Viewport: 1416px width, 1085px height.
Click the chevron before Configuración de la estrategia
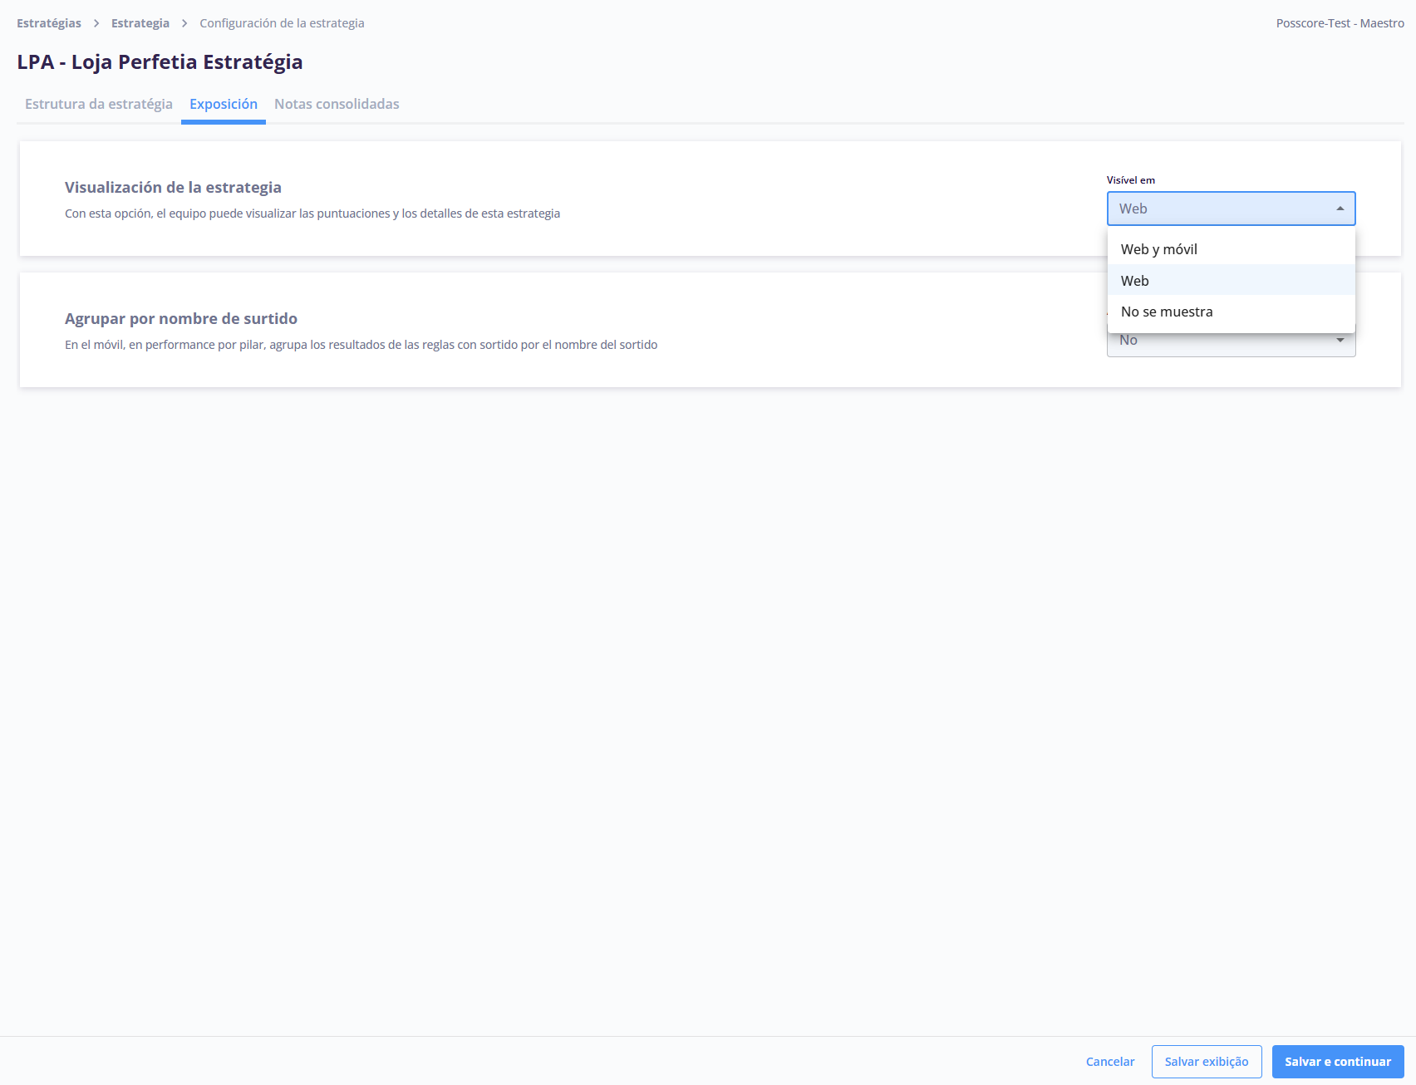184,23
